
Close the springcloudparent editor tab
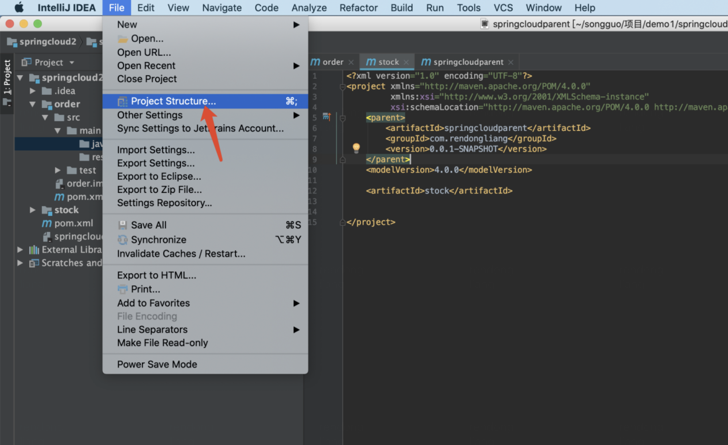[511, 62]
